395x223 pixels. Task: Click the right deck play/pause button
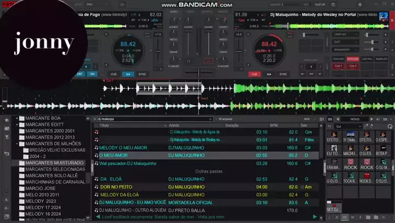pyautogui.click(x=269, y=74)
